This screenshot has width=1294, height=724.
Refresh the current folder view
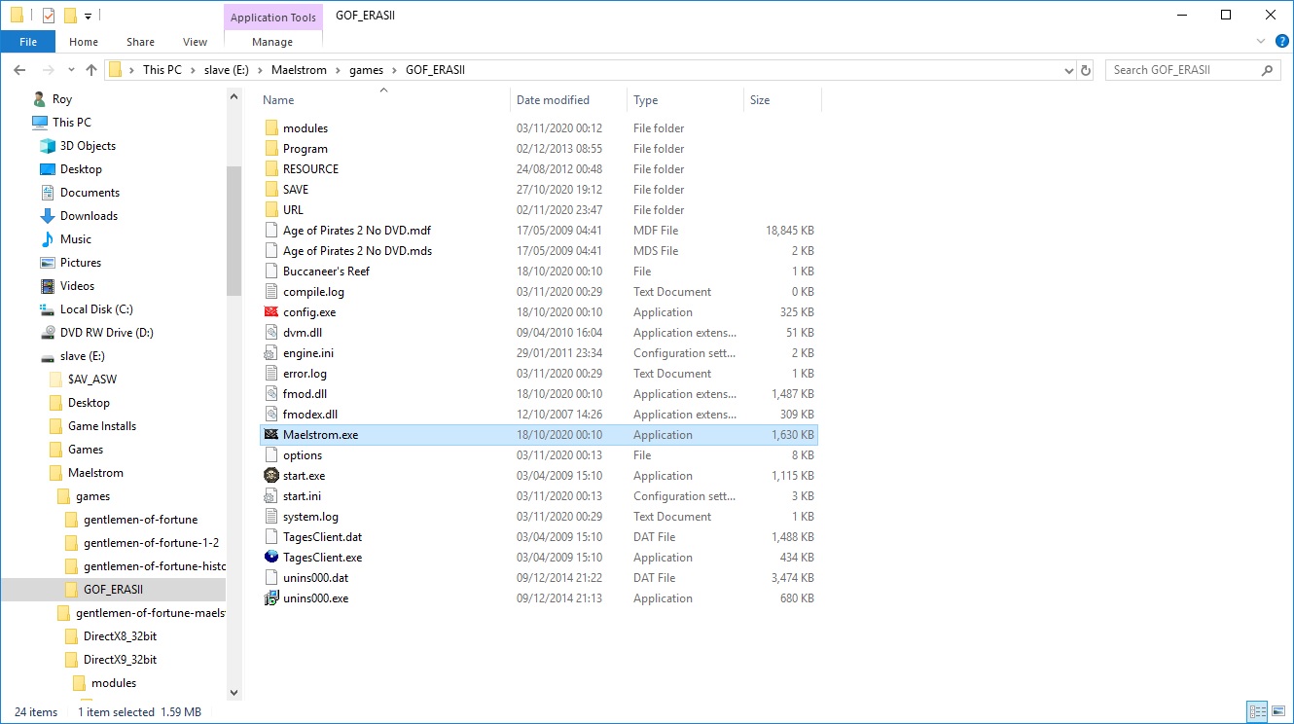pos(1088,70)
